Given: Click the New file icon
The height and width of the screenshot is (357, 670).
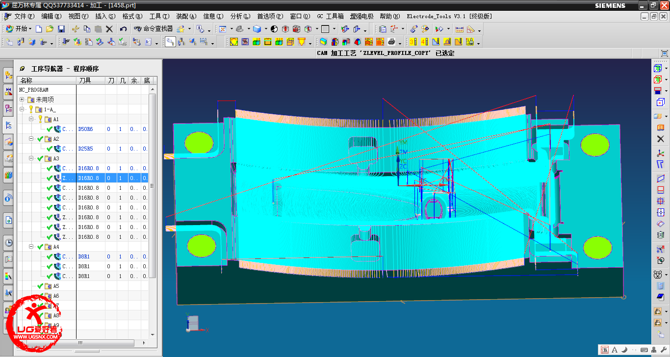Looking at the screenshot, I should click(39, 29).
